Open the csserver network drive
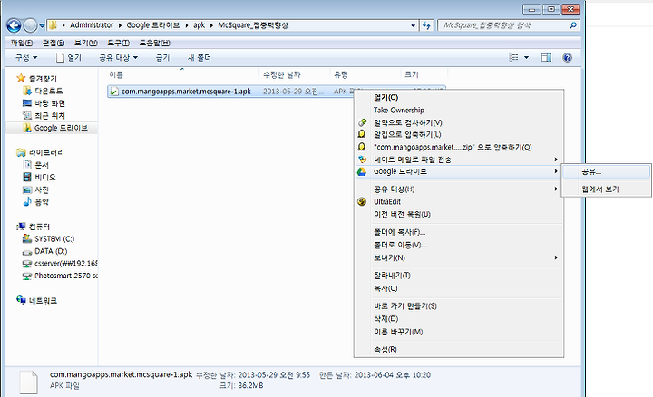The width and height of the screenshot is (653, 397). [60, 264]
